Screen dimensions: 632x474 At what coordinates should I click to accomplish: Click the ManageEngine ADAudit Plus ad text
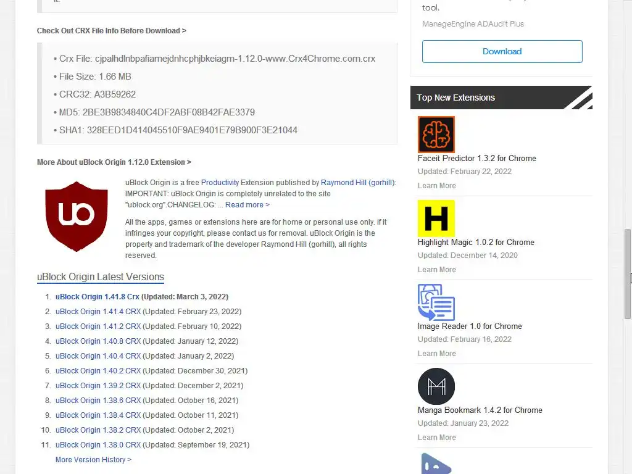(x=473, y=24)
